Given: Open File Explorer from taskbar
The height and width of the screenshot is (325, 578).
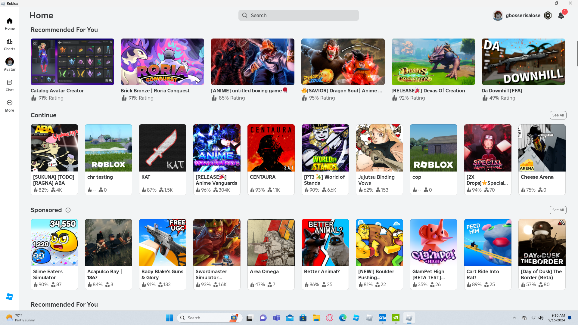Looking at the screenshot, I should click(316, 318).
